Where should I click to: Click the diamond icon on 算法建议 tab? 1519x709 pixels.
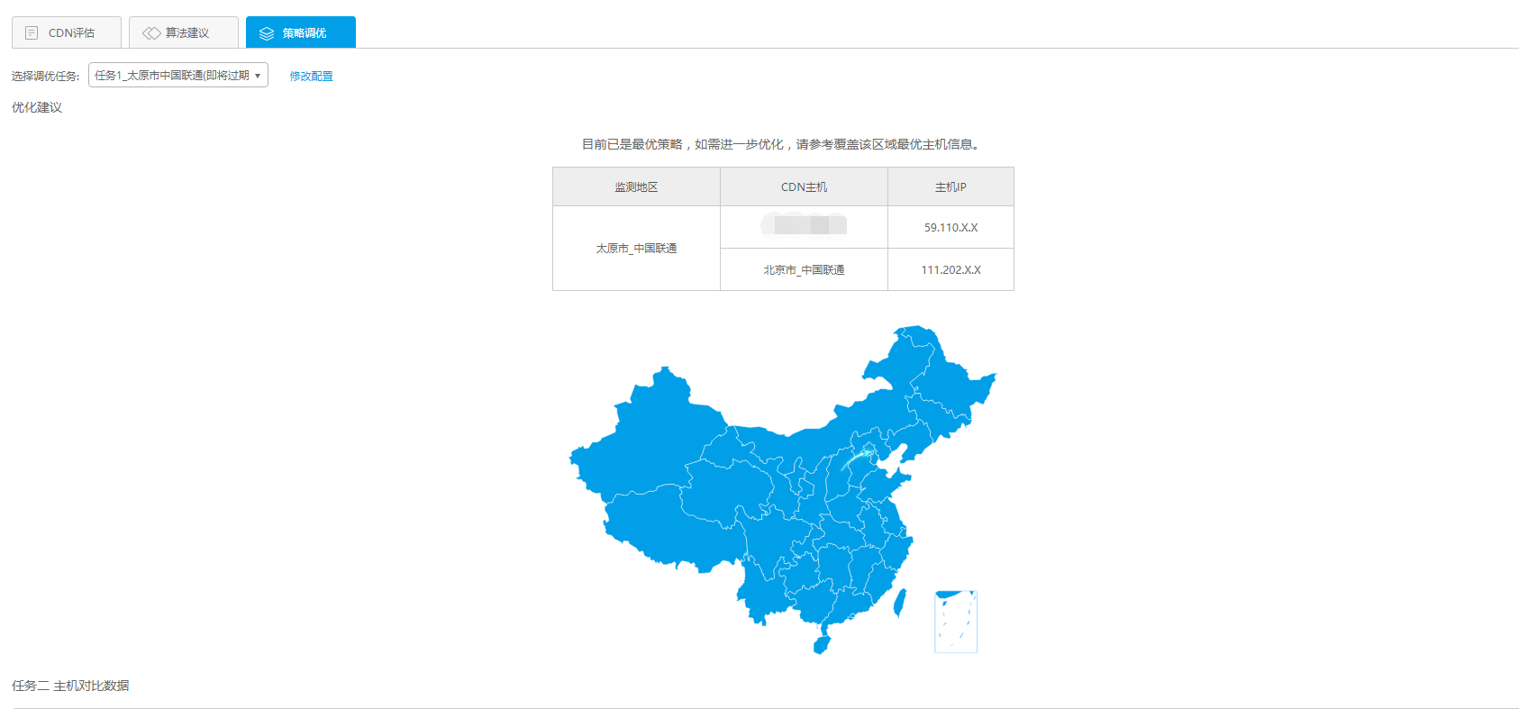(151, 33)
